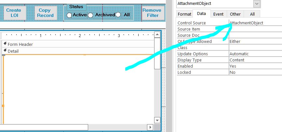Screen dimensions: 282x132
Task: Click the Source Doc property field
Action: pyautogui.click(x=255, y=35)
